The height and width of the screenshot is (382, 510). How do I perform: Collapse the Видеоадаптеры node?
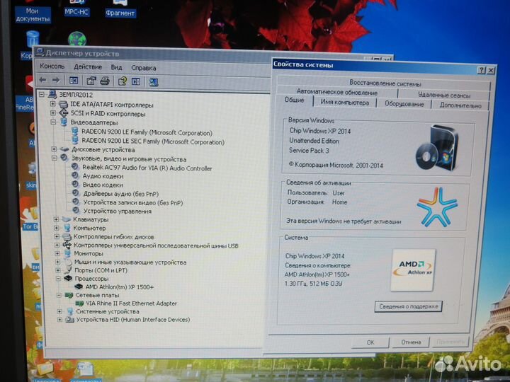(x=54, y=122)
